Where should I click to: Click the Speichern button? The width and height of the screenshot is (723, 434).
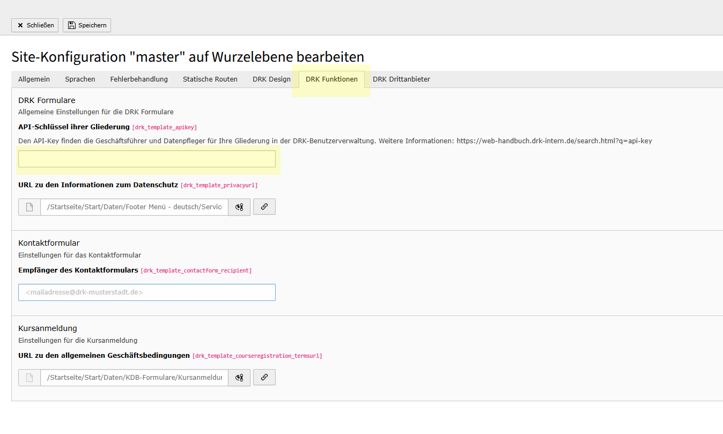tap(86, 25)
